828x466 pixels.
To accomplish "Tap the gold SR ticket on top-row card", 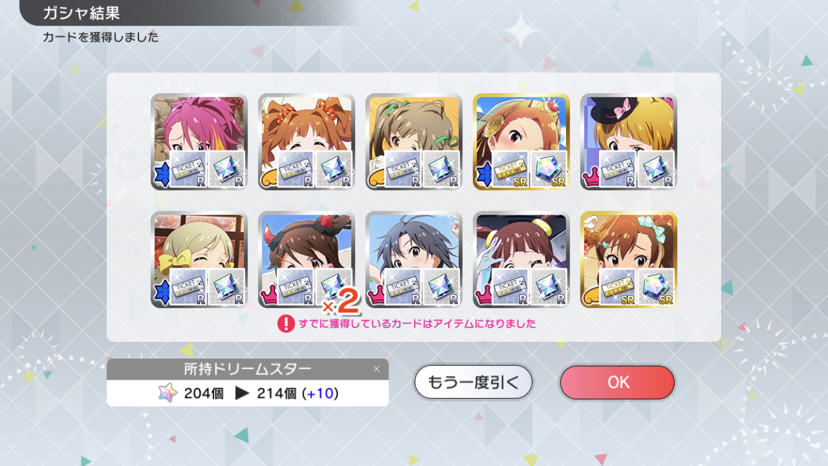I will [x=510, y=169].
